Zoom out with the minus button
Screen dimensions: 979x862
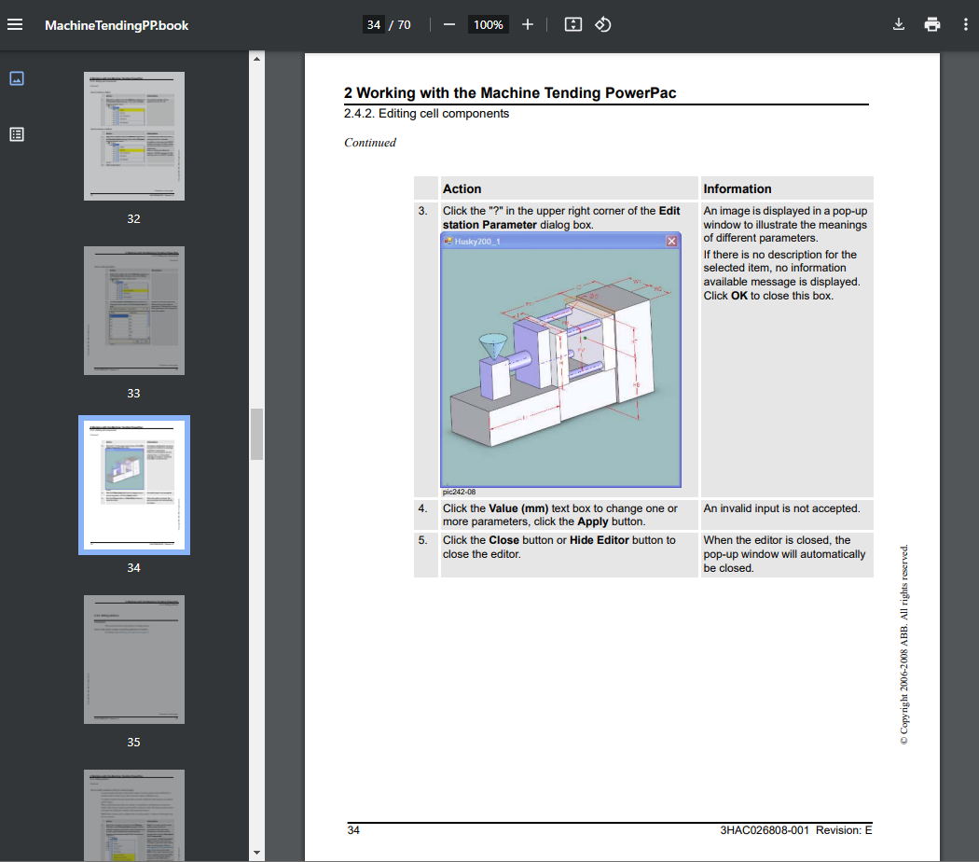pos(448,24)
